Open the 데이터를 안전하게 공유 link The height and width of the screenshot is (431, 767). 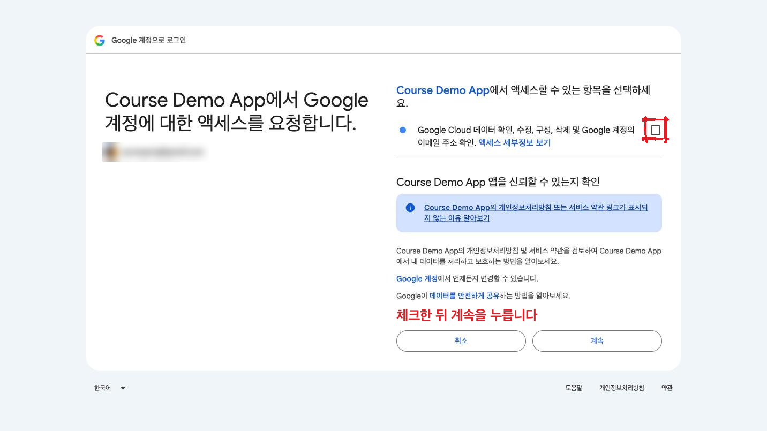pos(464,296)
